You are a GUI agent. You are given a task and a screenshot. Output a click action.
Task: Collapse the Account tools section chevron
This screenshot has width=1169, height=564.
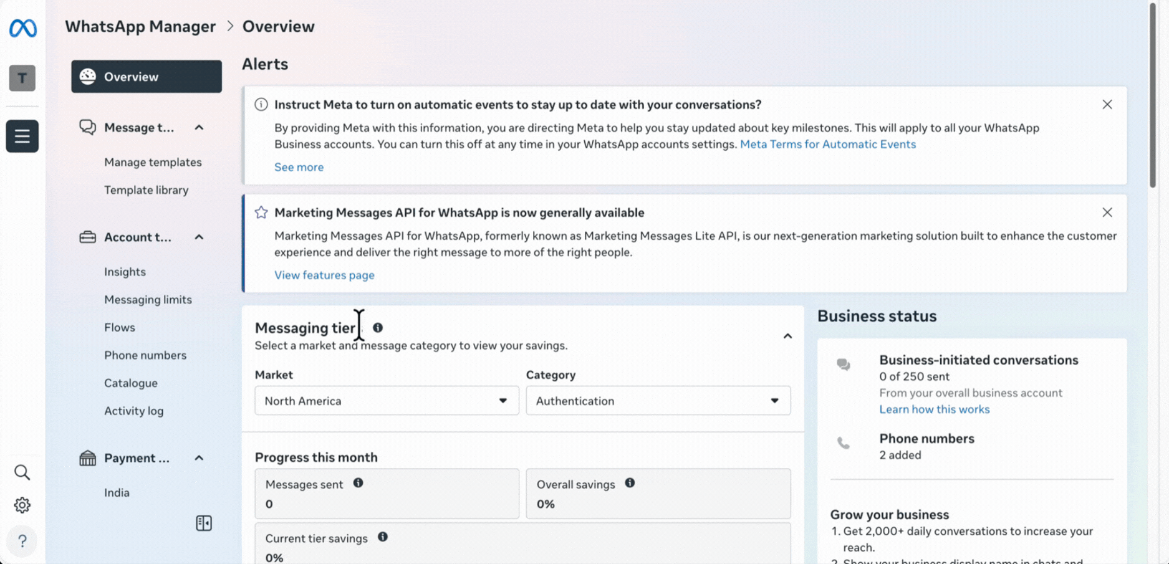pos(199,237)
